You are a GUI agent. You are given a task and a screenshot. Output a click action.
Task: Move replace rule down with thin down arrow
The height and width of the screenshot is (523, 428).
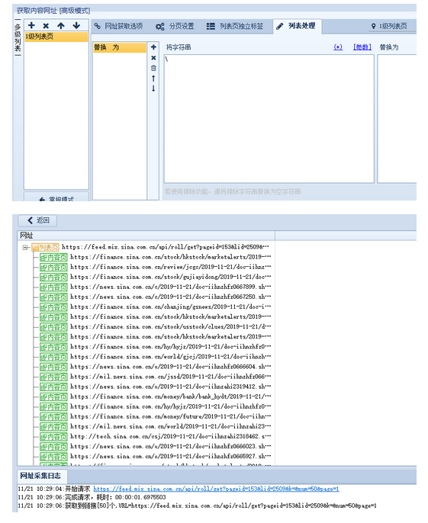pyautogui.click(x=153, y=88)
